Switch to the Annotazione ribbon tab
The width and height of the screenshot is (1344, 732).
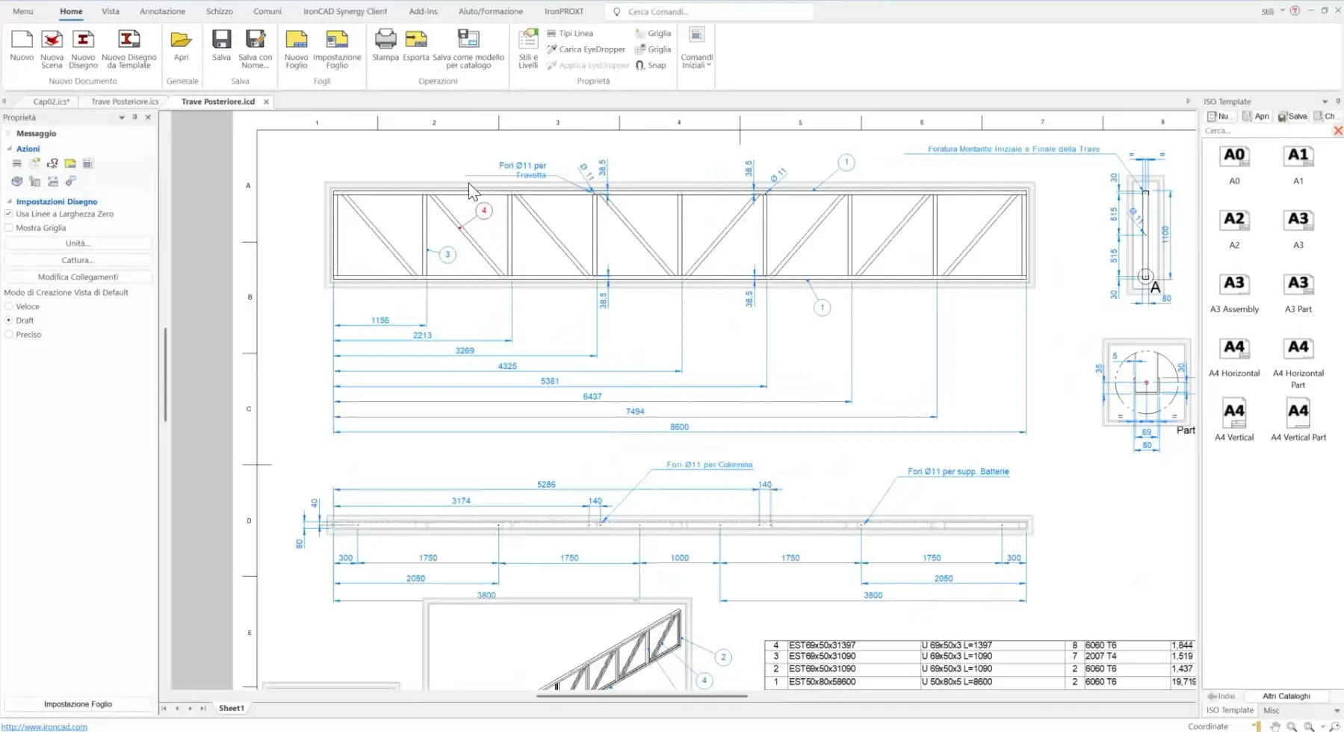[x=162, y=11]
